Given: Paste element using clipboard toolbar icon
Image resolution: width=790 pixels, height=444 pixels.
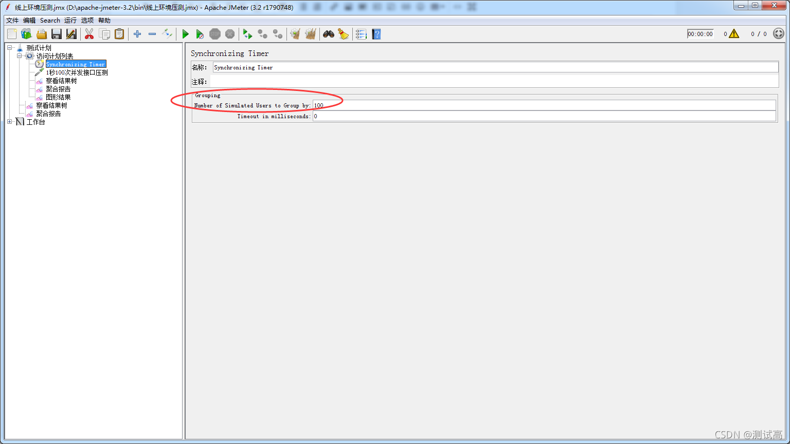Looking at the screenshot, I should (119, 34).
